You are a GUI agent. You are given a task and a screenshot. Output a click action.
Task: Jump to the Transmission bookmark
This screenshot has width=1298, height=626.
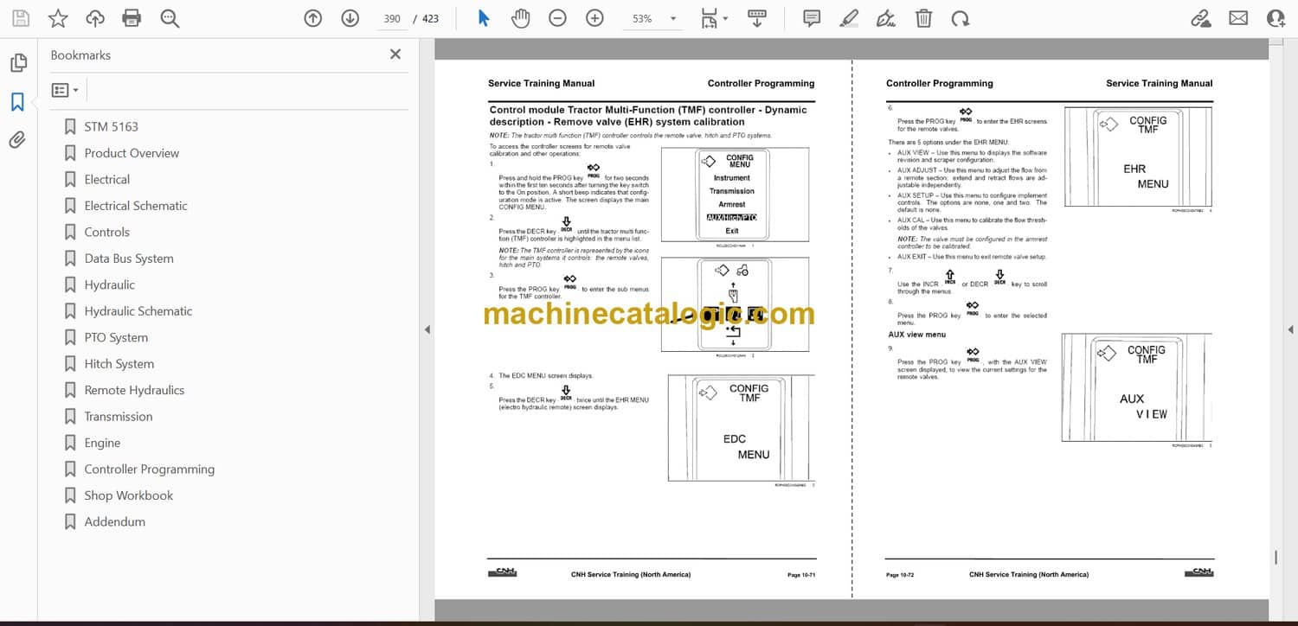coord(119,417)
